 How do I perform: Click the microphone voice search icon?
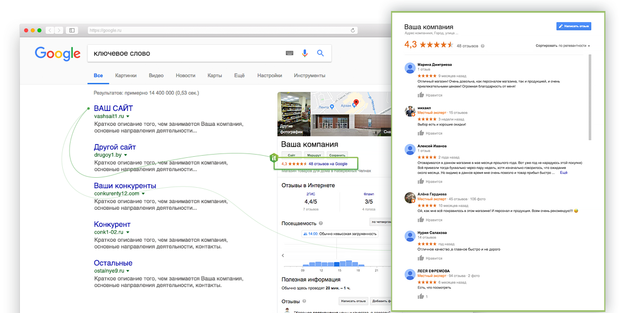(304, 53)
